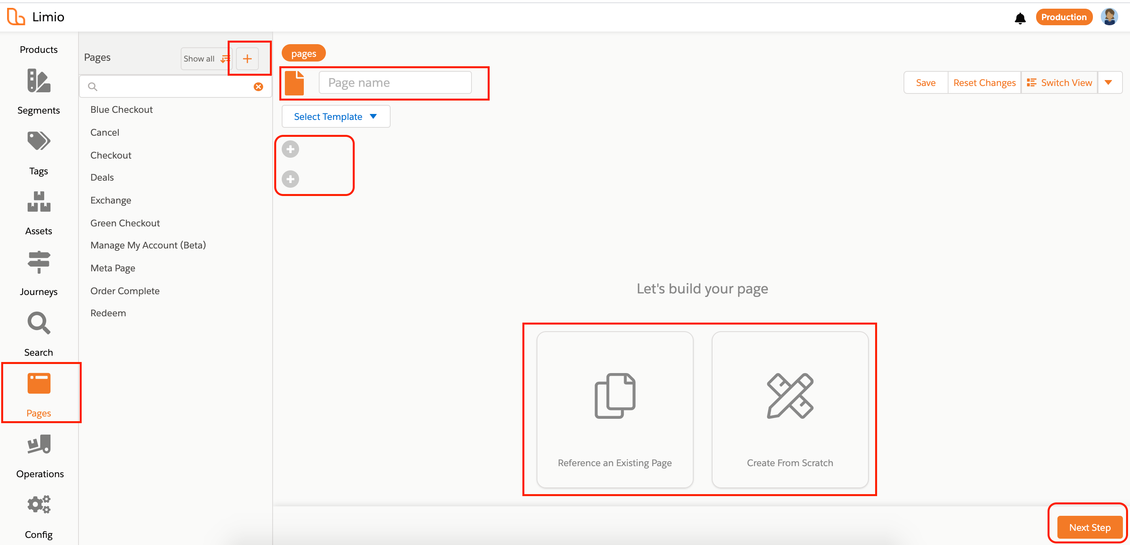
Task: Click Switch View
Action: [1059, 82]
